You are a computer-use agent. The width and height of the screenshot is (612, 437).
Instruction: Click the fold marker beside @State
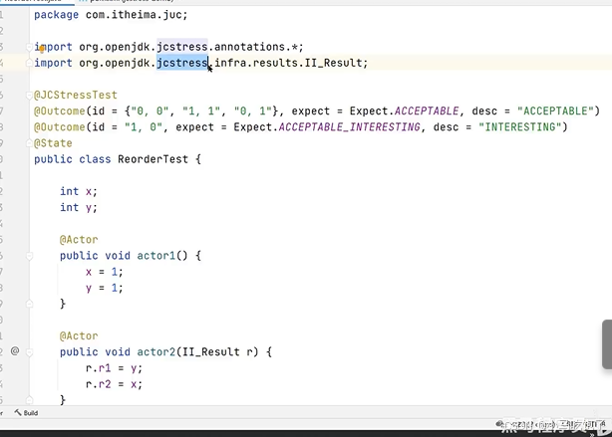pyautogui.click(x=29, y=143)
